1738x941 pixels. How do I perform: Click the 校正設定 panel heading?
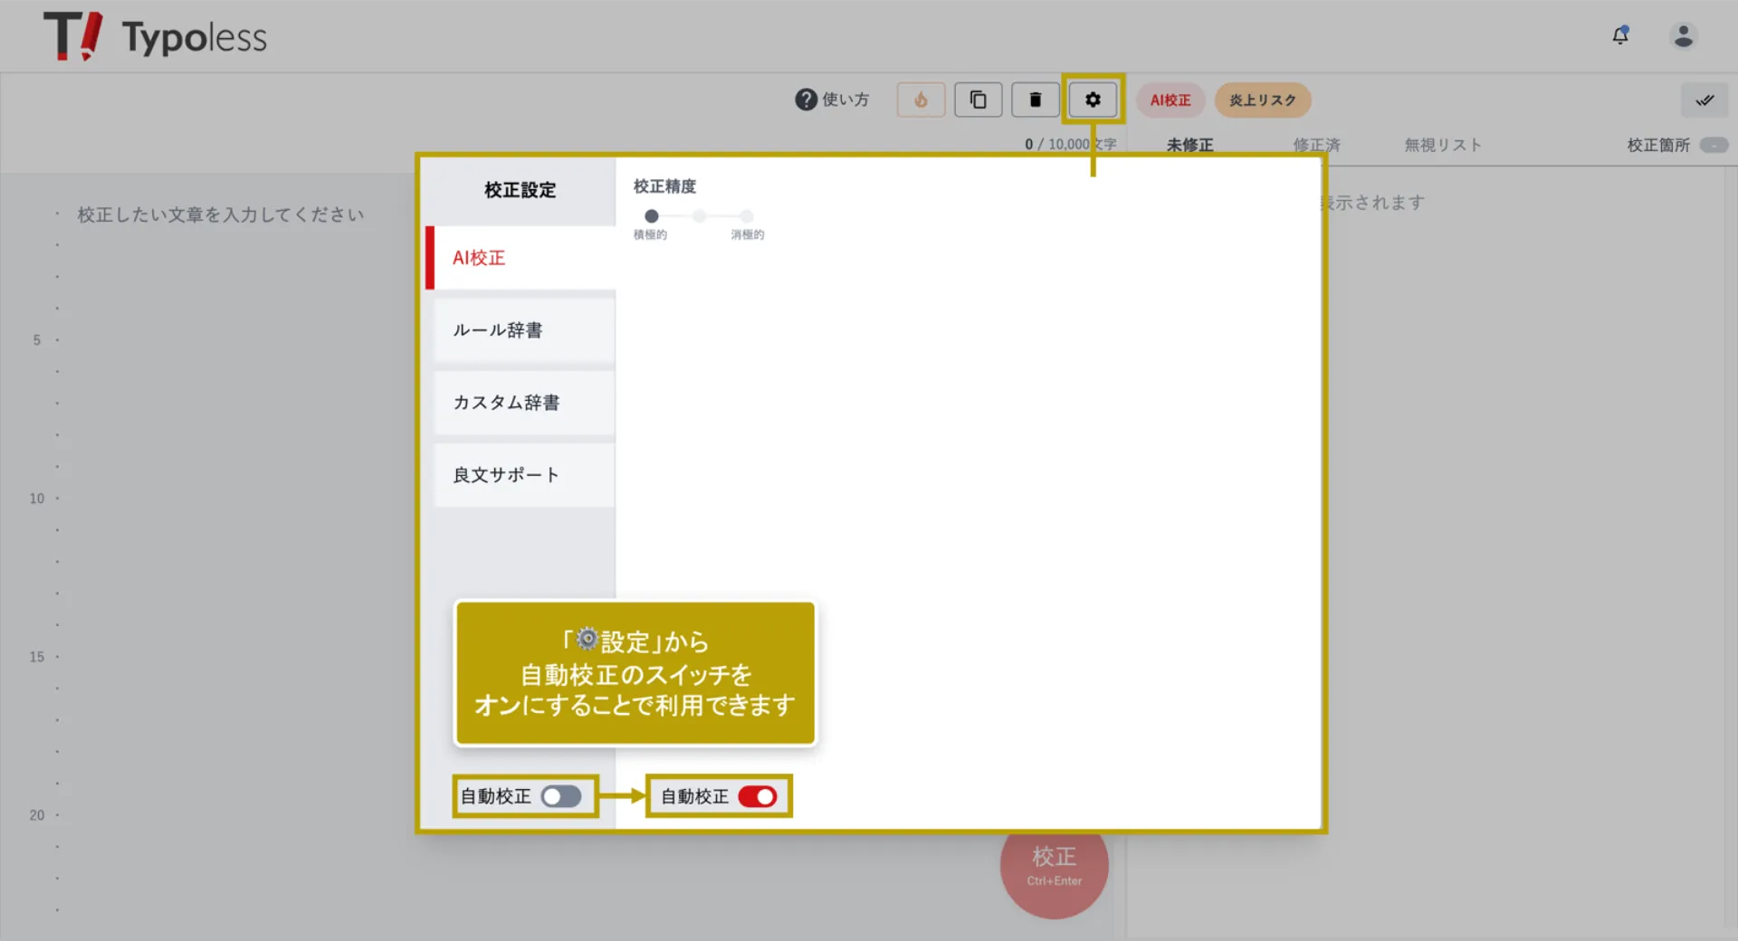coord(520,190)
